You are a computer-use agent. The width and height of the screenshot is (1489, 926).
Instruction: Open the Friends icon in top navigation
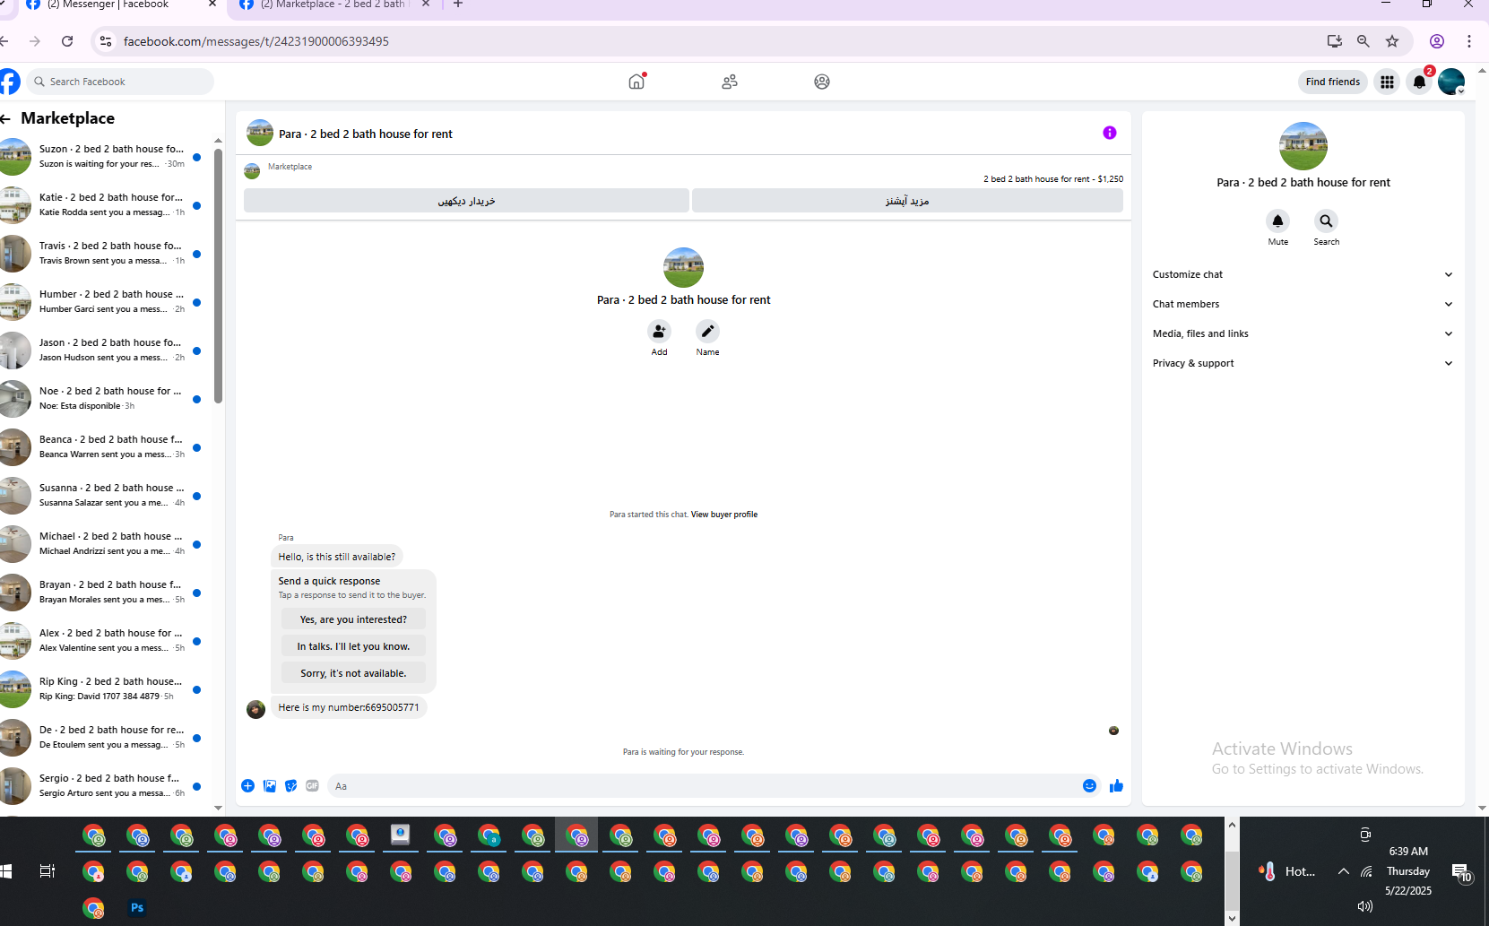pos(730,82)
